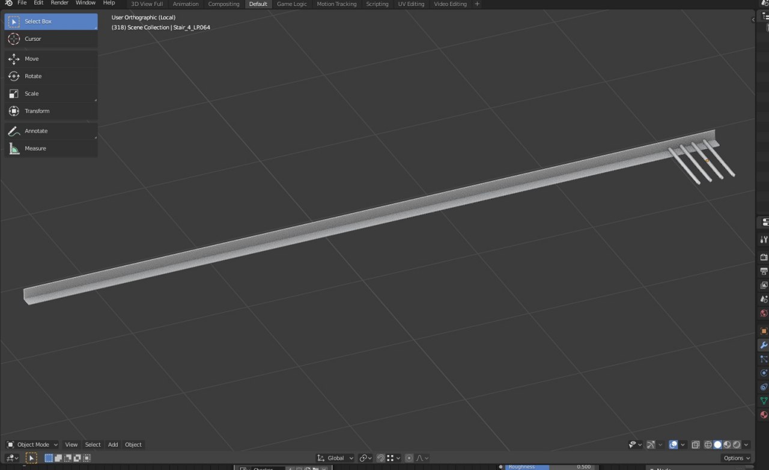Open the Tool properties tab
Viewport: 769px width, 470px height.
(x=764, y=240)
